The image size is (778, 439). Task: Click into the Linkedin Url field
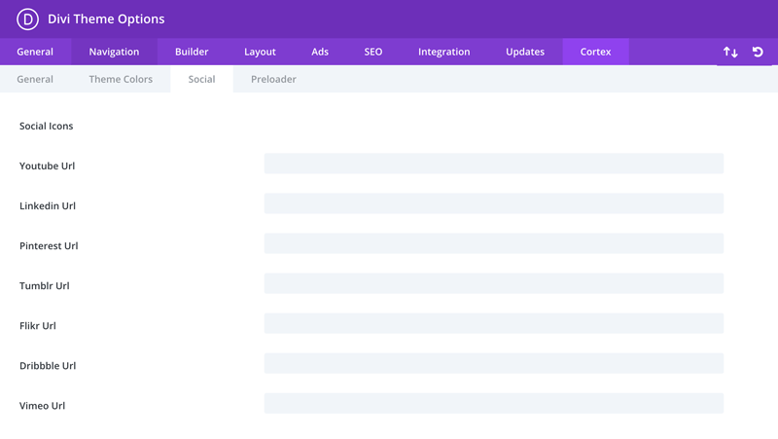click(494, 203)
